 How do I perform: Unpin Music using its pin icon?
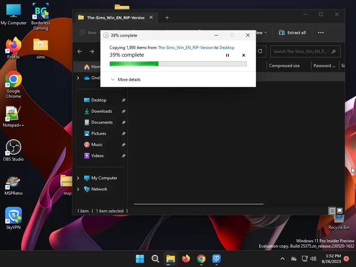pyautogui.click(x=123, y=145)
